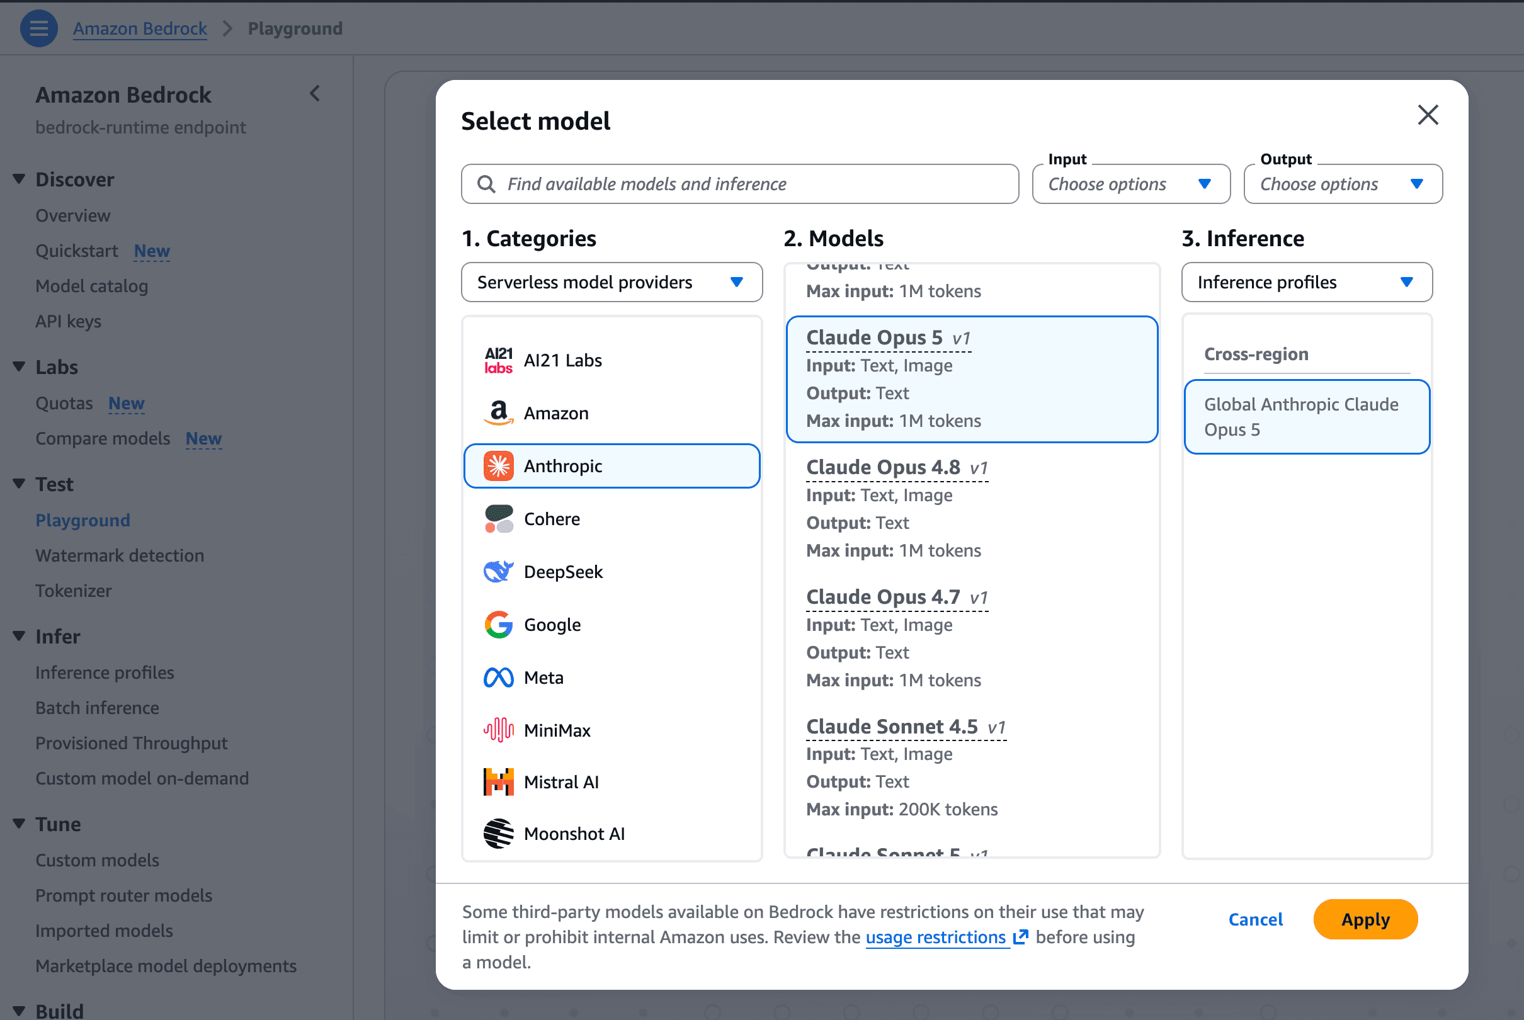The height and width of the screenshot is (1020, 1524).
Task: Choose the Claude Sonnet 4.5 model
Action: [972, 768]
